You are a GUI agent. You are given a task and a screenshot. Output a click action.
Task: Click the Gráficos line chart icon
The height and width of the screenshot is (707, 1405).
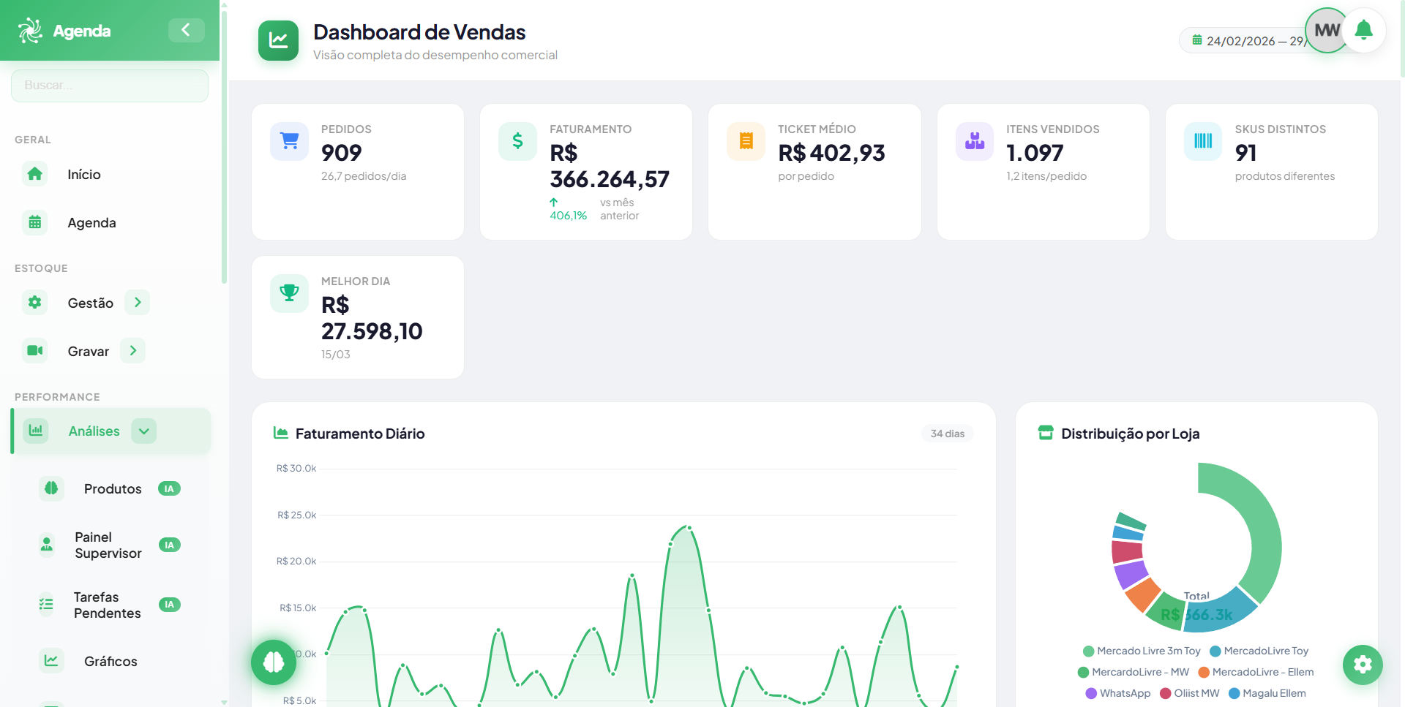pos(51,661)
